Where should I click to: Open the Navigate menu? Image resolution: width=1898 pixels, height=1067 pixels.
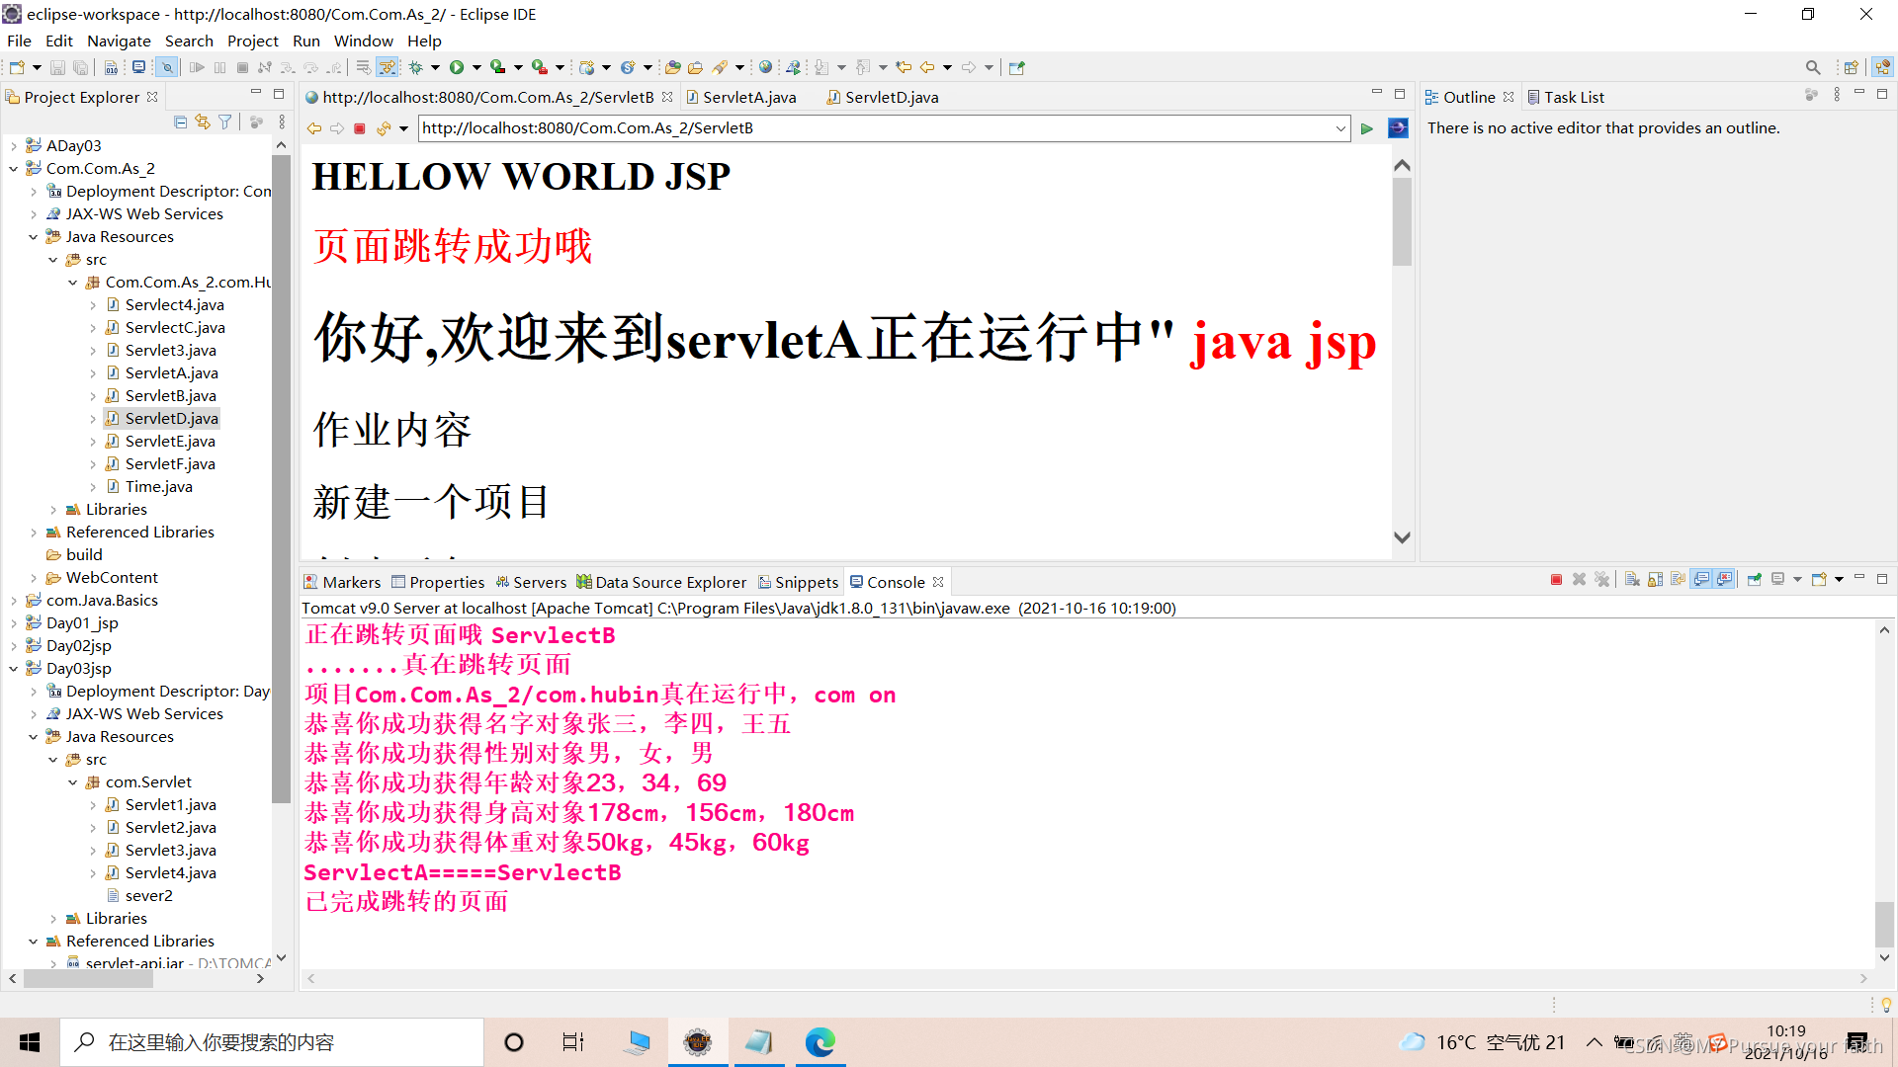coord(119,41)
